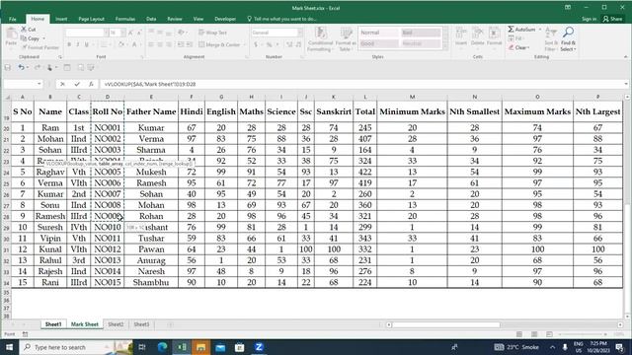
Task: Open Zoom app from taskbar
Action: [259, 347]
